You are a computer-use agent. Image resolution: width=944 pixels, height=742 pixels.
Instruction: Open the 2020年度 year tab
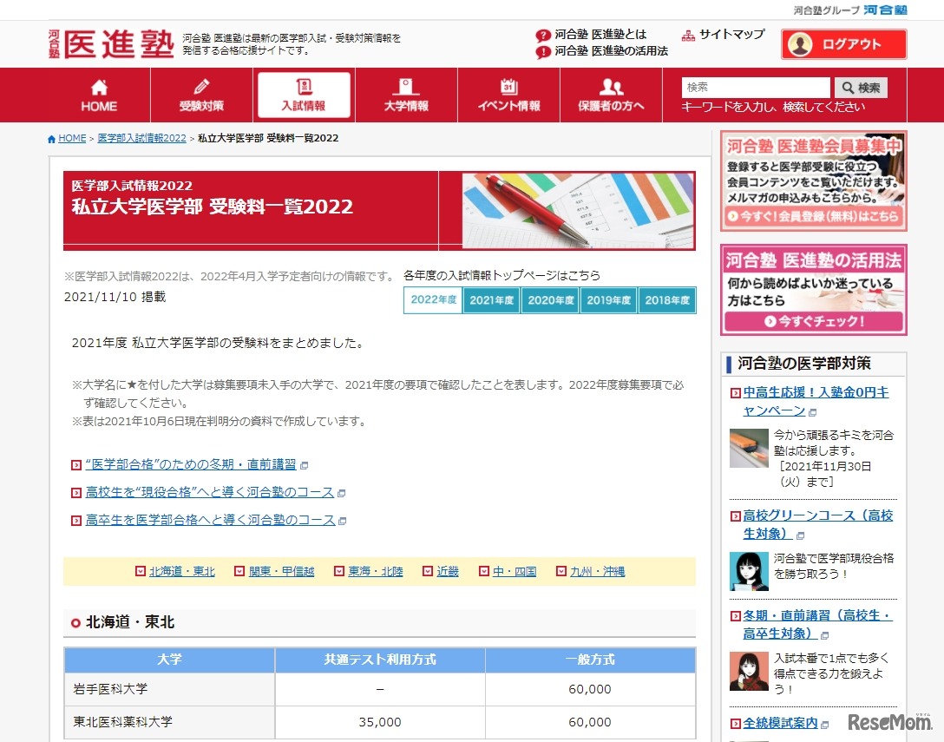point(549,300)
